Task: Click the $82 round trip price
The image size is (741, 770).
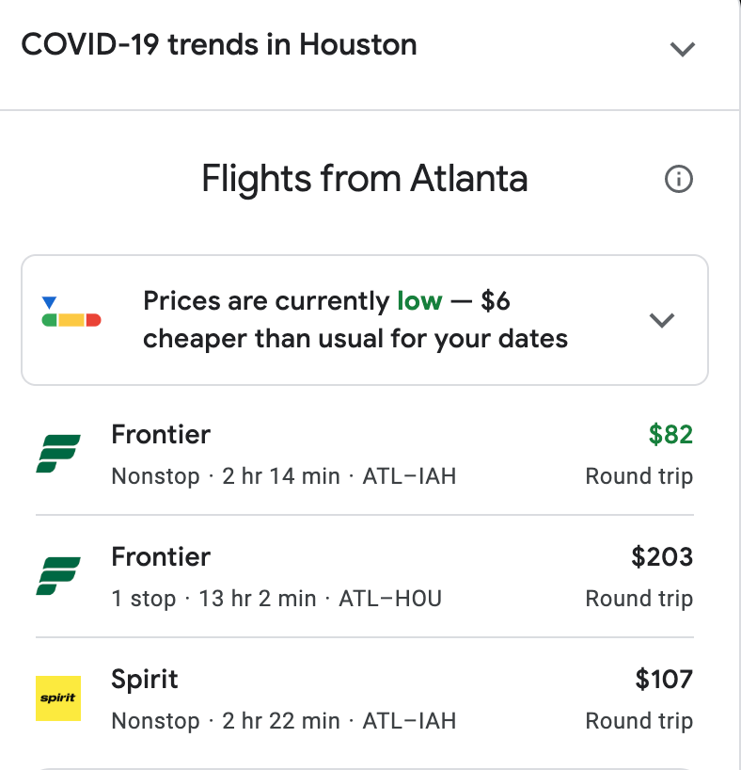Action: [x=670, y=434]
